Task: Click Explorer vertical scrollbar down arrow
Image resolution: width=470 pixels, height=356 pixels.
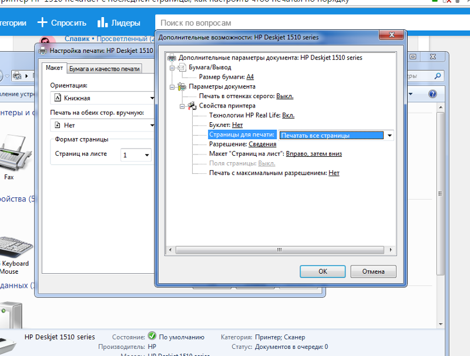Action: (x=440, y=324)
